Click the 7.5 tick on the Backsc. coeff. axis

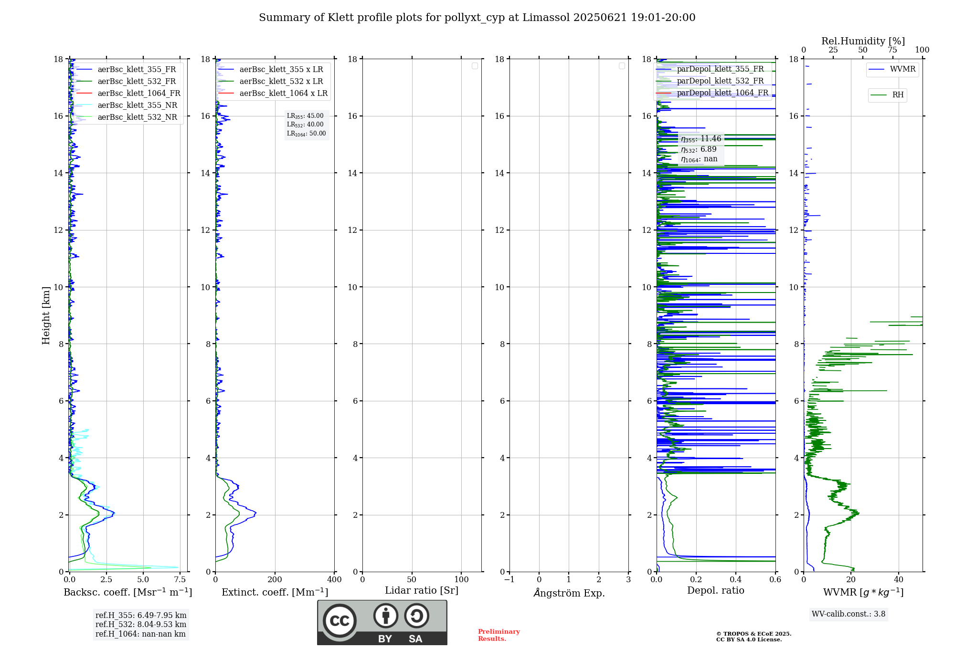pyautogui.click(x=180, y=580)
